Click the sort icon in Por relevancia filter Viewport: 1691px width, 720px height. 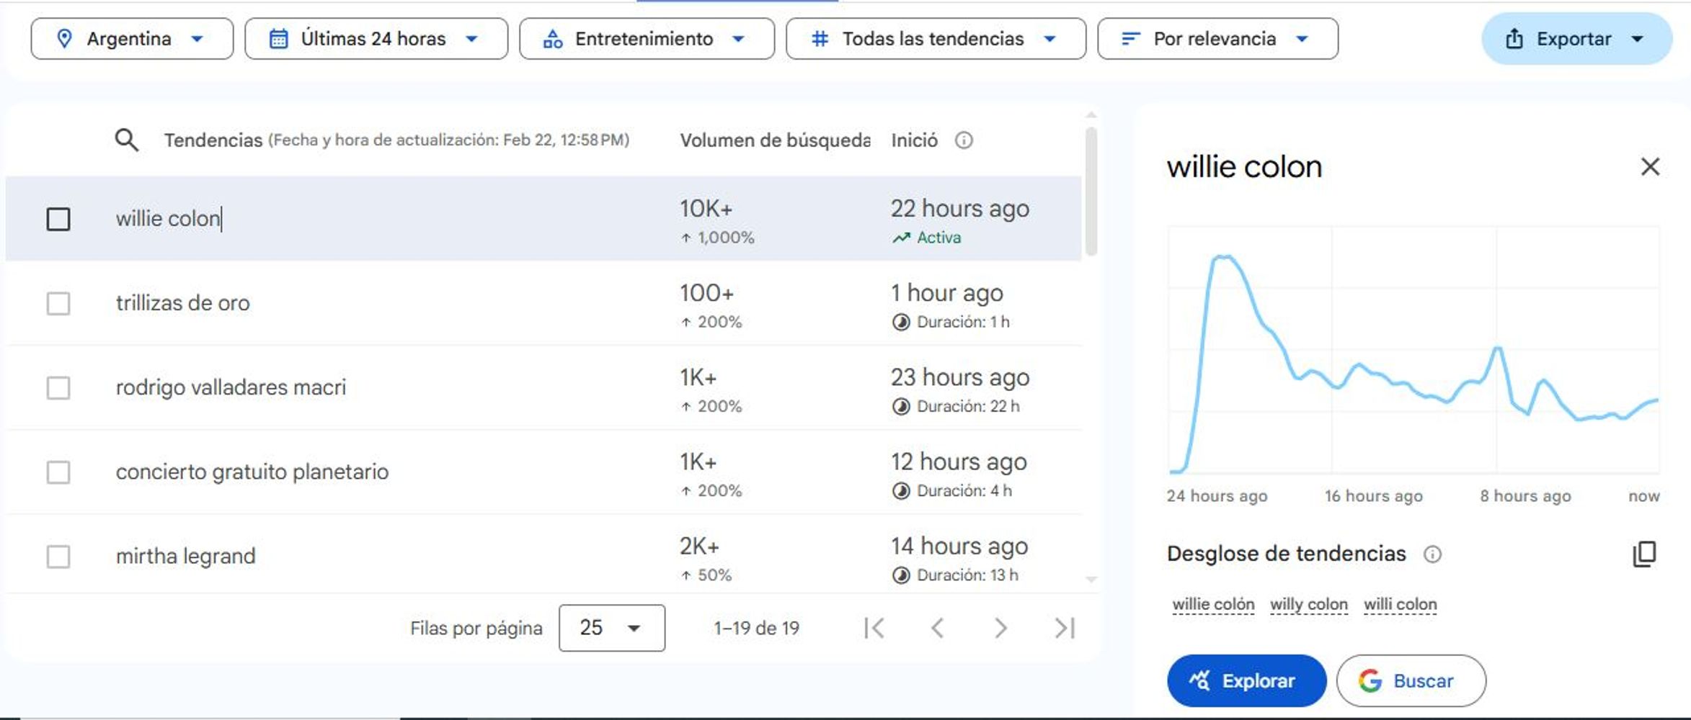(1131, 38)
